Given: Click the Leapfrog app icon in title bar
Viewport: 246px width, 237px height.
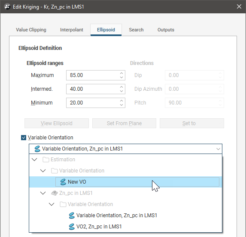Looking at the screenshot, I should click(7, 7).
